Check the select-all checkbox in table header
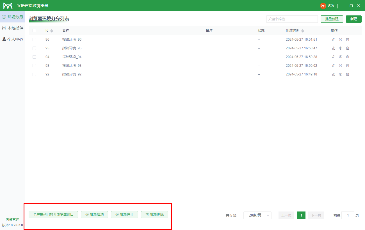The image size is (365, 230). pos(34,30)
